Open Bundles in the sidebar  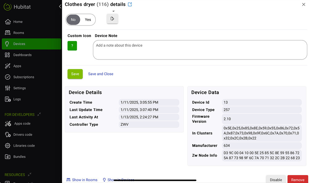19,157
